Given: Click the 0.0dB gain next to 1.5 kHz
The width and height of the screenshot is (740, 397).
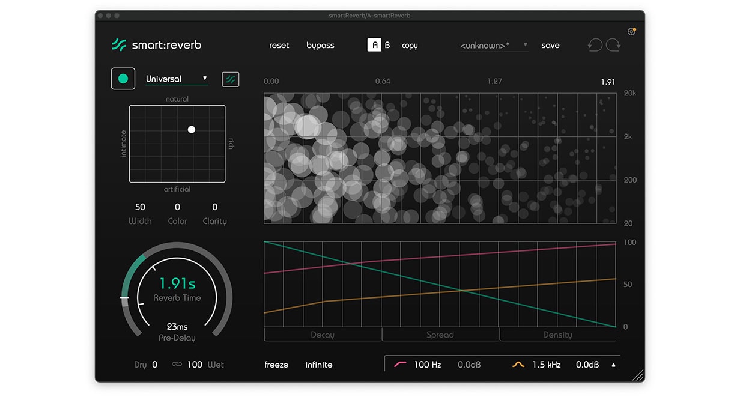Looking at the screenshot, I should (x=587, y=365).
